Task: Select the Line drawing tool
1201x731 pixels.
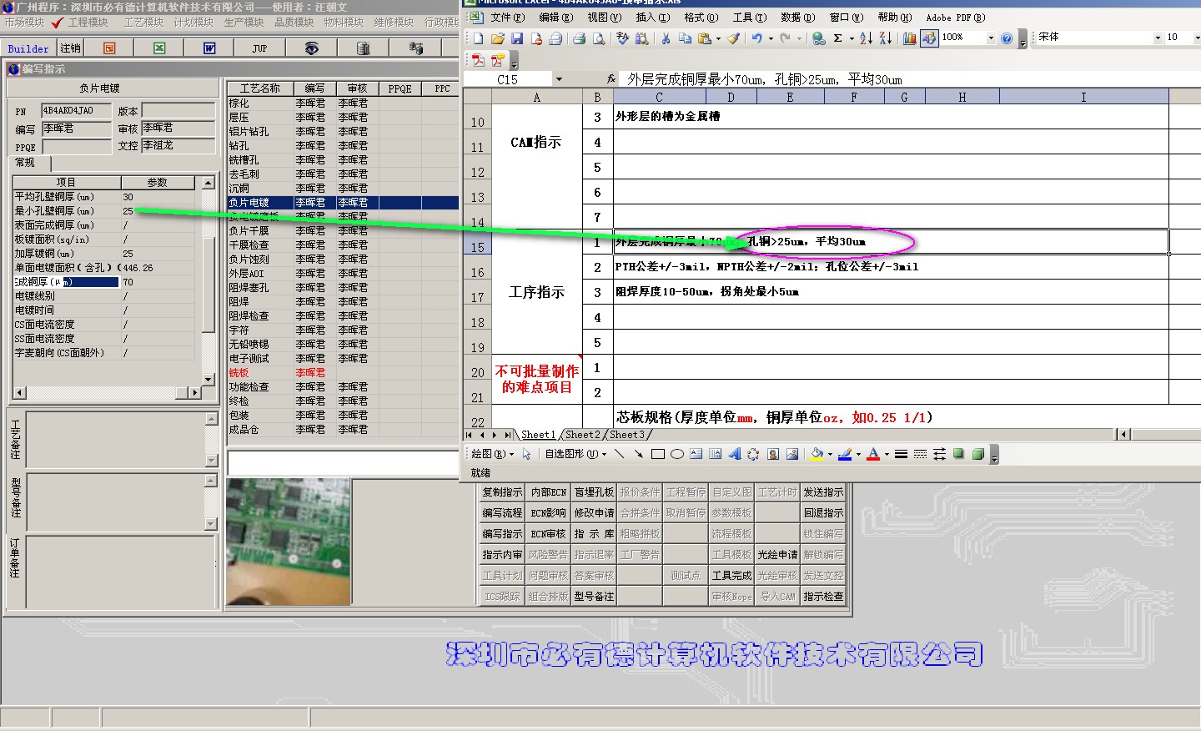Action: click(x=619, y=454)
